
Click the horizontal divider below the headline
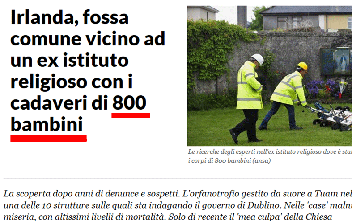[178, 179]
